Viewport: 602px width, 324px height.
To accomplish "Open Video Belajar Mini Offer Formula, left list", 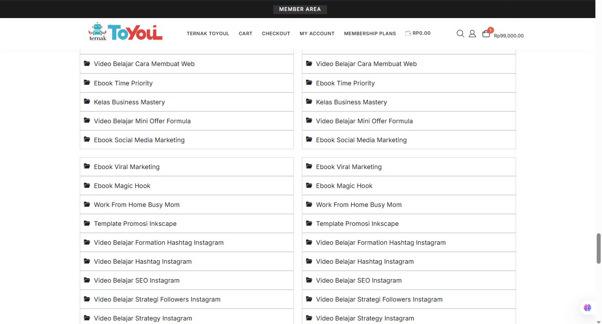I will [x=142, y=121].
